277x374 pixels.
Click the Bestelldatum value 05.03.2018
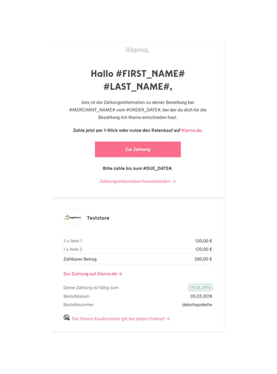[200, 296]
